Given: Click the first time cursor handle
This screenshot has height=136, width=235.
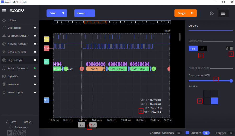Looking at the screenshot, I should coord(81,125).
